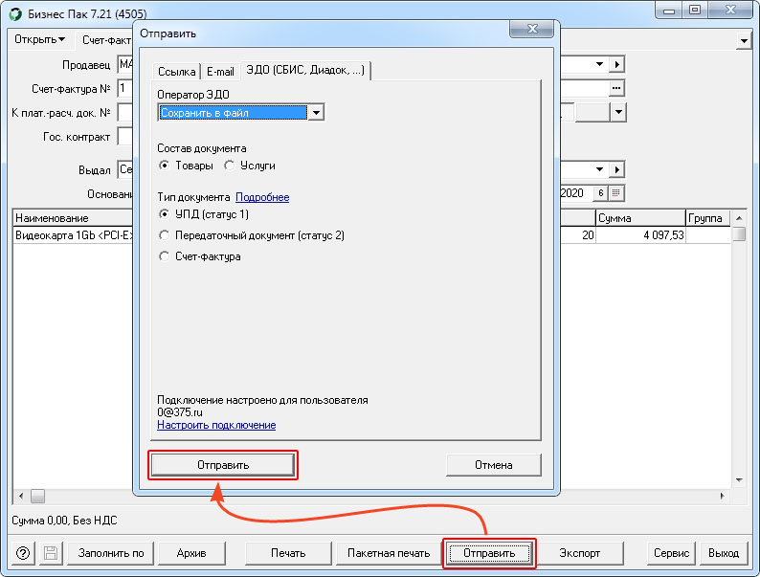Click the help question mark icon
Viewport: 760px width, 577px height.
23,553
